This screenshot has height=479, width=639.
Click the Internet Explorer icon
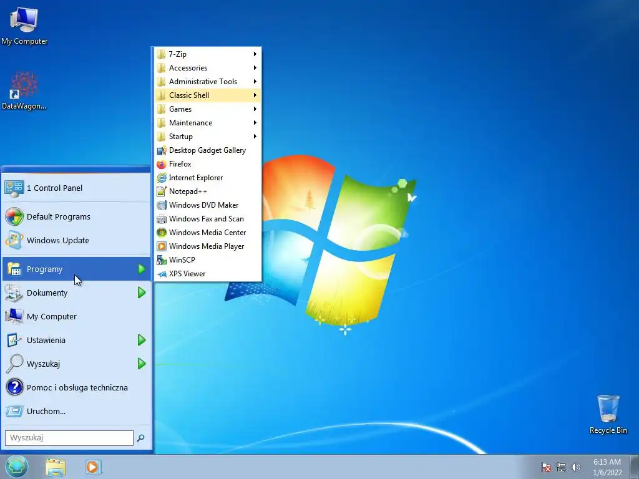[x=162, y=178]
